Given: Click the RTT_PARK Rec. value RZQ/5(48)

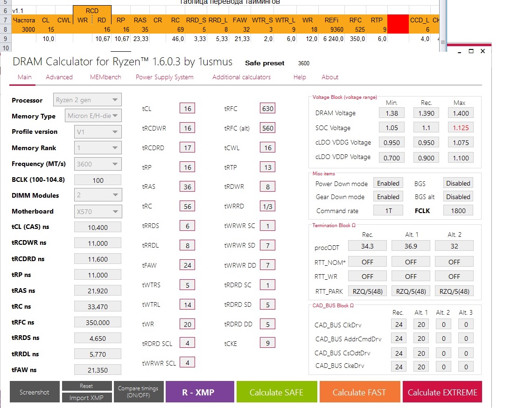Looking at the screenshot, I should tap(367, 291).
